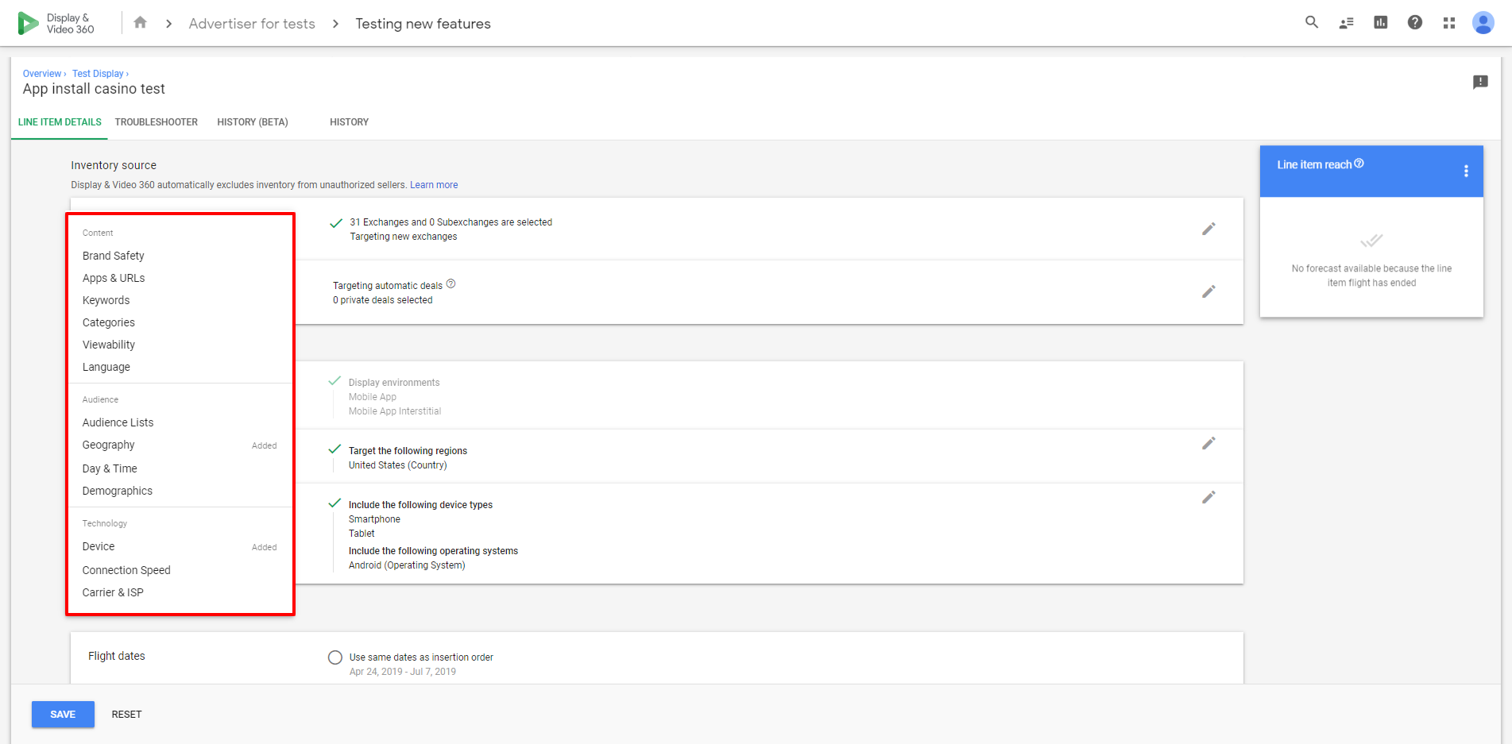
Task: Open the History (Beta) tab
Action: coord(252,122)
